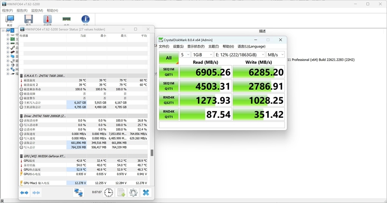The image size is (387, 203).
Task: Open the test count dropdown showing 5
Action: tap(185, 55)
